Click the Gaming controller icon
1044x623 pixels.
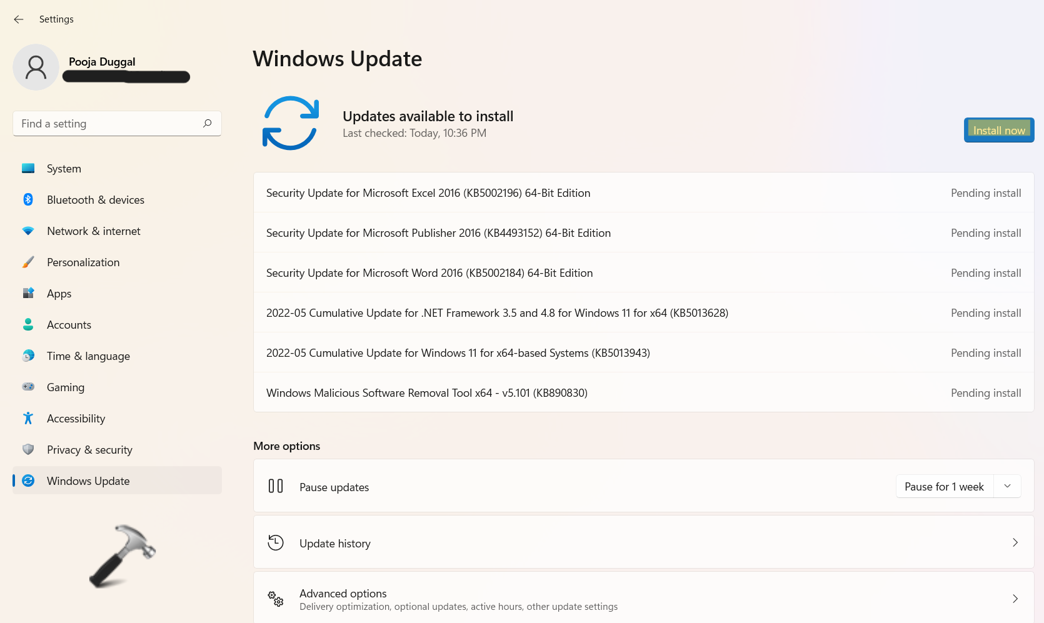click(28, 387)
